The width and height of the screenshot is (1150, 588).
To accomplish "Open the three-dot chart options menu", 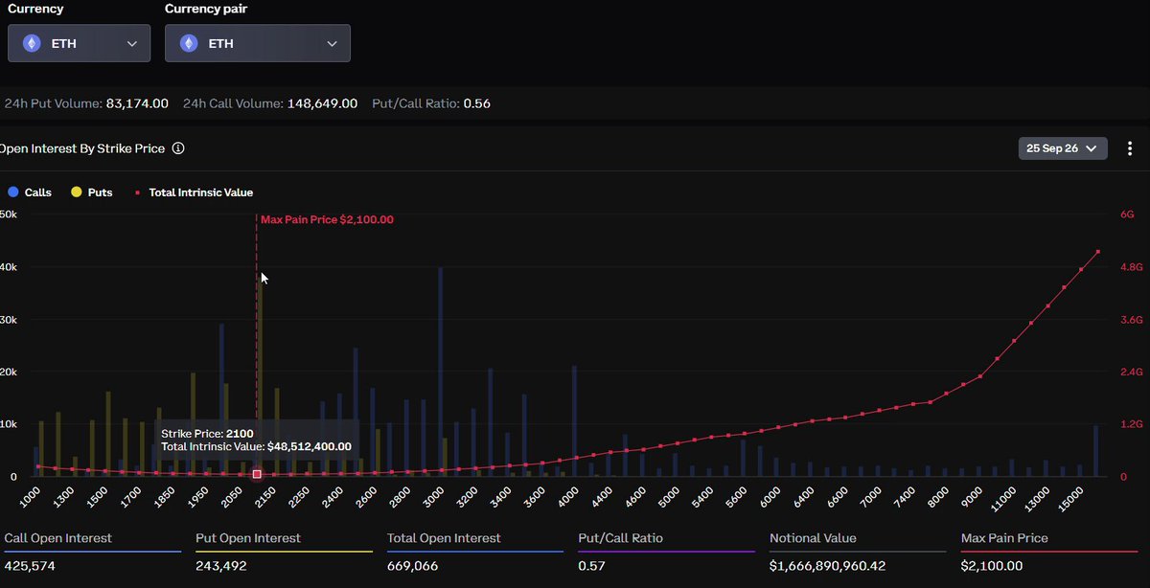I will pyautogui.click(x=1130, y=148).
